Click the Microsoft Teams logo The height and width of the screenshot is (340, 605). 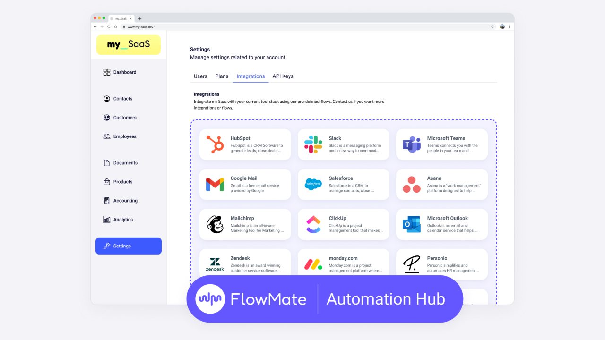click(411, 144)
